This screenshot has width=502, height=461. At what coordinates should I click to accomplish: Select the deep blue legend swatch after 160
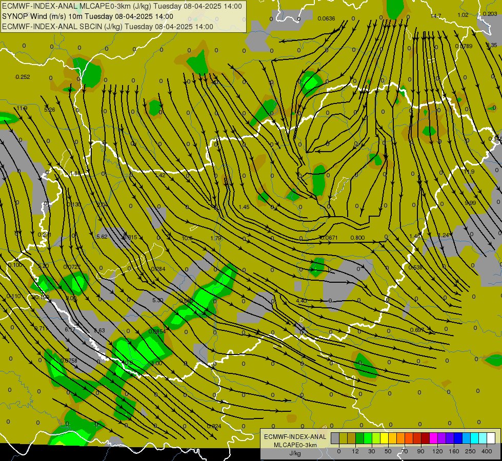click(x=458, y=438)
